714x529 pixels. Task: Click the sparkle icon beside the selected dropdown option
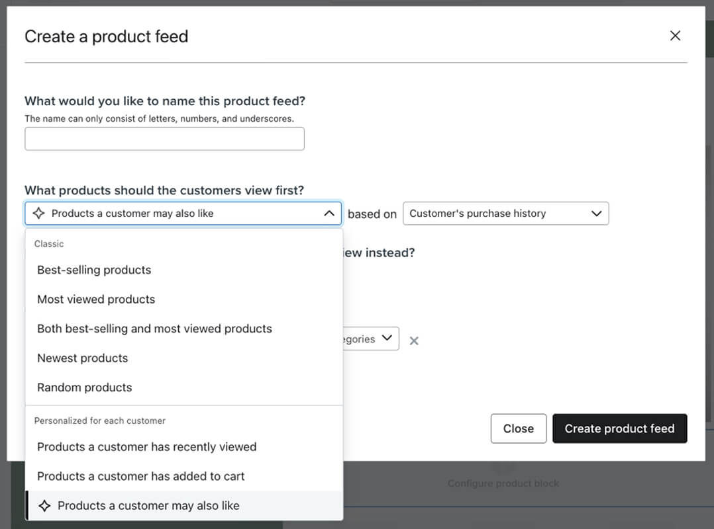pos(44,505)
